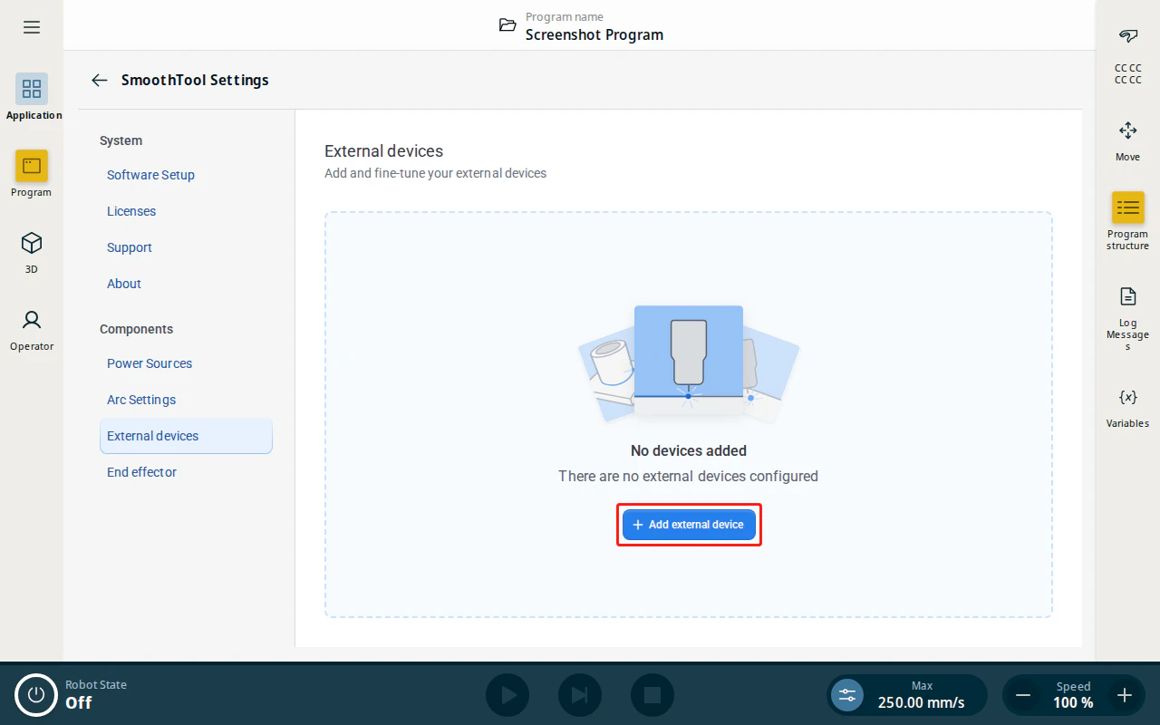Open the Operator screen

click(32, 329)
